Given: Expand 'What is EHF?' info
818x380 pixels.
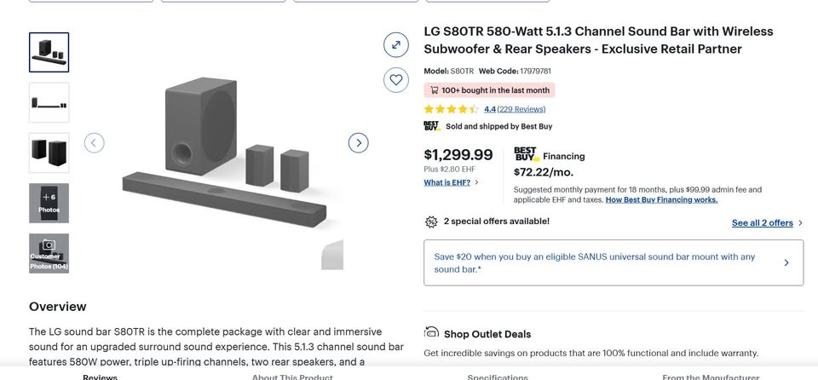Looking at the screenshot, I should coord(452,182).
